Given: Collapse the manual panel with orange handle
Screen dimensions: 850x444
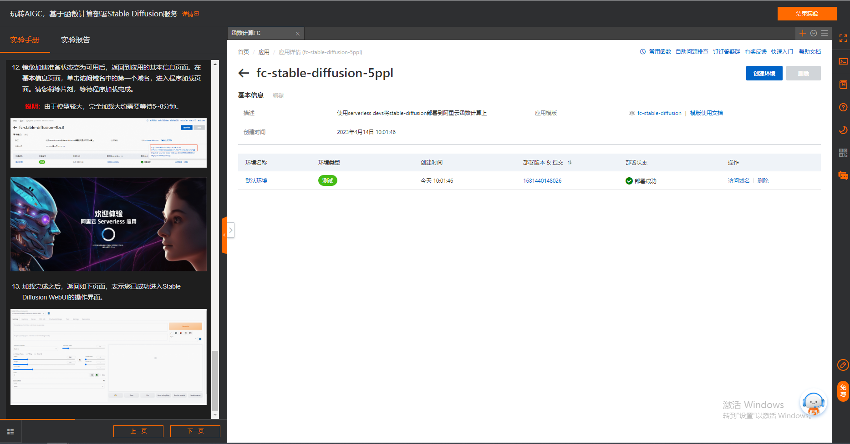Looking at the screenshot, I should coord(224,235).
